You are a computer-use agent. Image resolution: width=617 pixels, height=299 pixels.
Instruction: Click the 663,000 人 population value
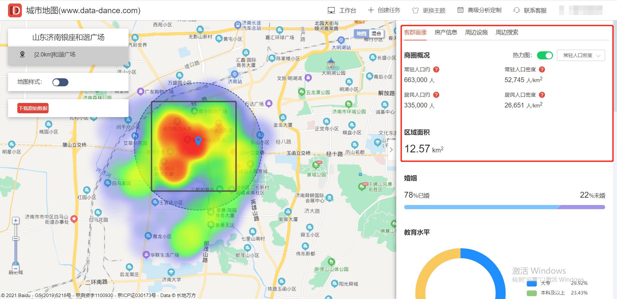click(x=419, y=80)
